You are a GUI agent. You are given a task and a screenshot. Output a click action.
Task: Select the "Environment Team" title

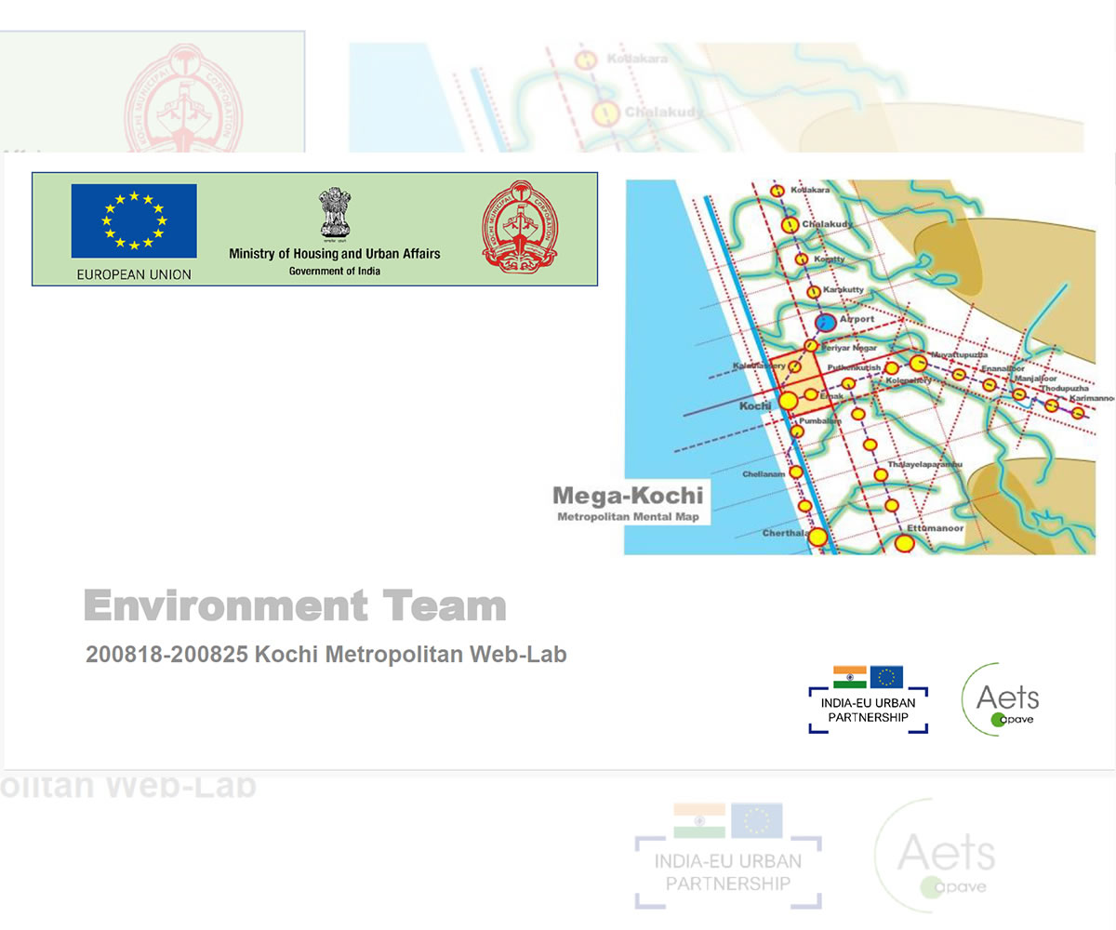point(295,605)
